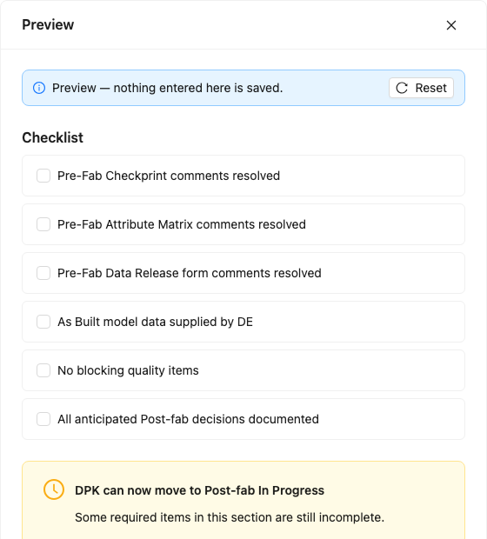
Task: Check All anticipated Post-fab decisions documented box
Action: point(43,419)
